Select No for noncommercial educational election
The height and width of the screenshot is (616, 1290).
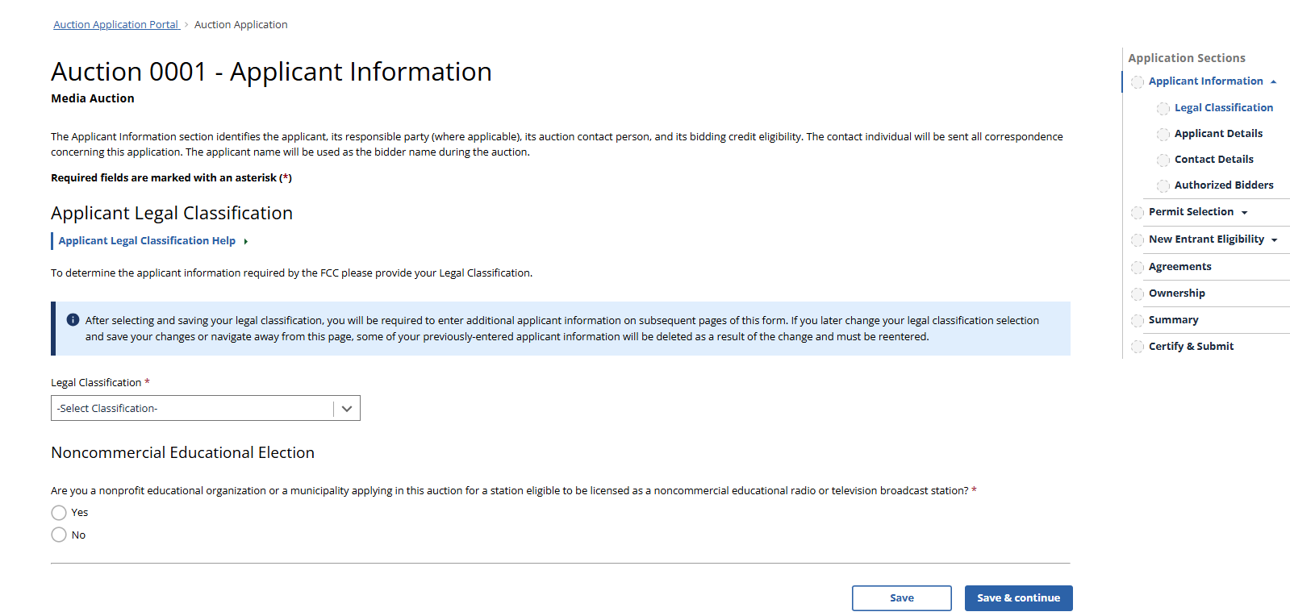click(x=59, y=535)
